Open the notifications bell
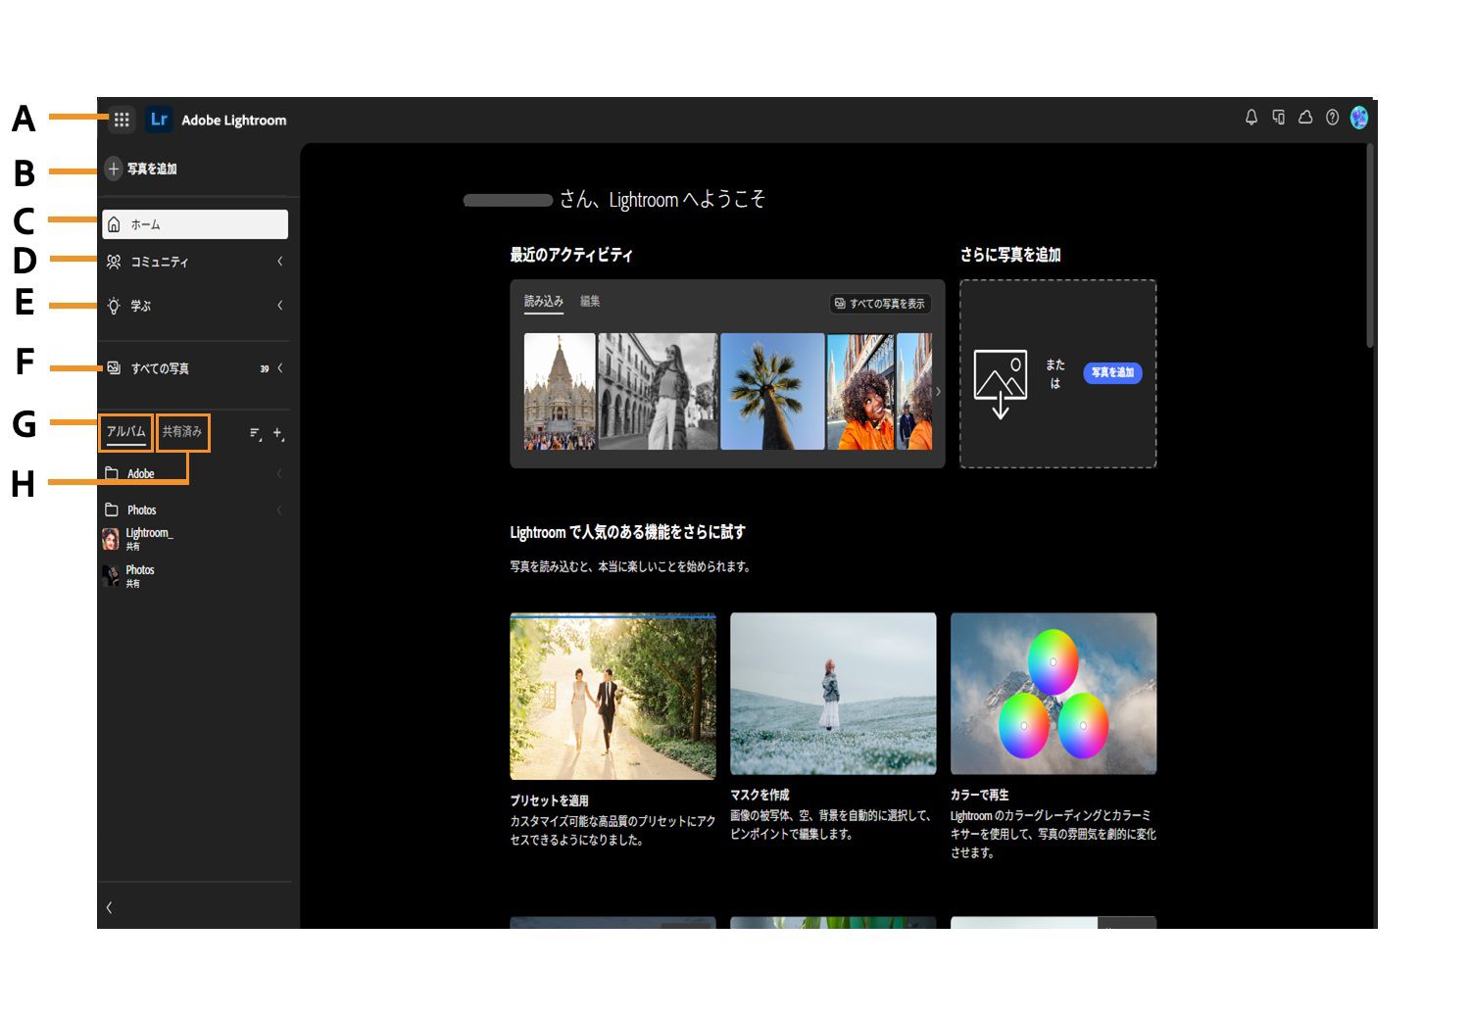 1251,118
